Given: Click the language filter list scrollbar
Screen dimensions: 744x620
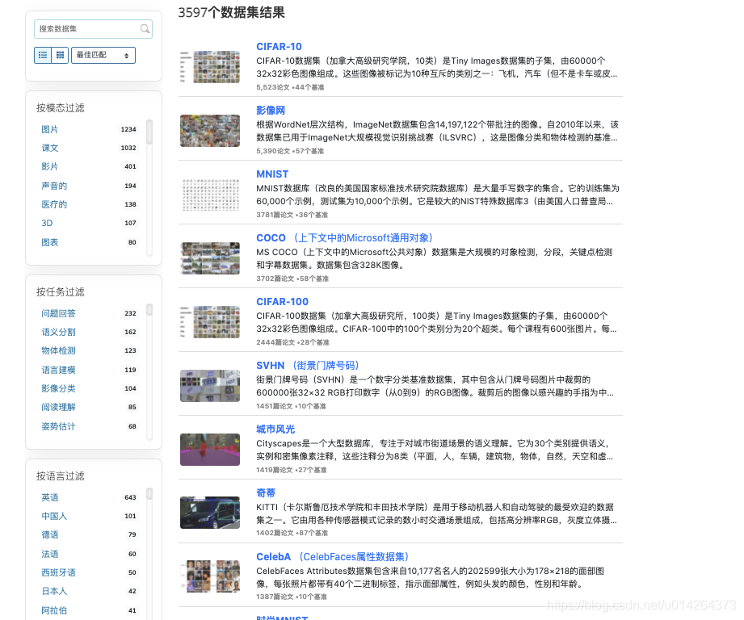Looking at the screenshot, I should 149,493.
